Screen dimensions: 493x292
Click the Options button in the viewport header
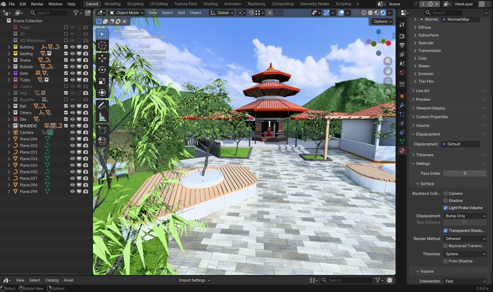click(x=380, y=21)
